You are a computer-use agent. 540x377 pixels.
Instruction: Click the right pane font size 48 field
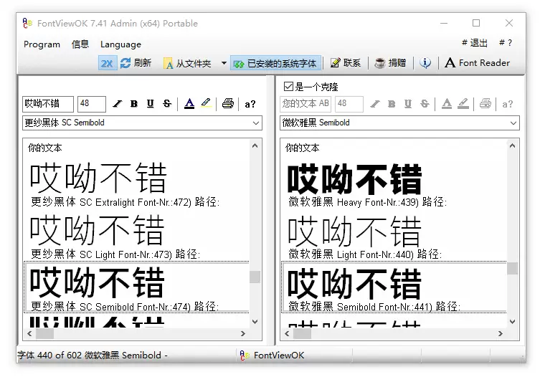(x=349, y=104)
